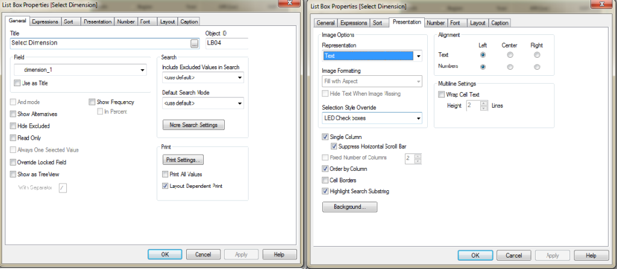Screen dimensions: 617x269
Task: Switch to Expressions tab in left dialog
Action: [x=45, y=22]
